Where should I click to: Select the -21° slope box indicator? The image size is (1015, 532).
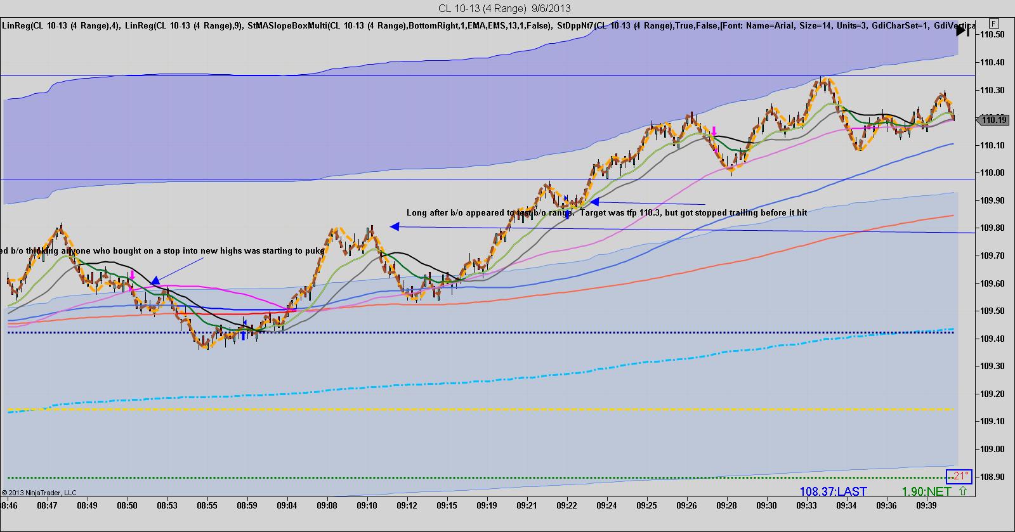click(959, 476)
